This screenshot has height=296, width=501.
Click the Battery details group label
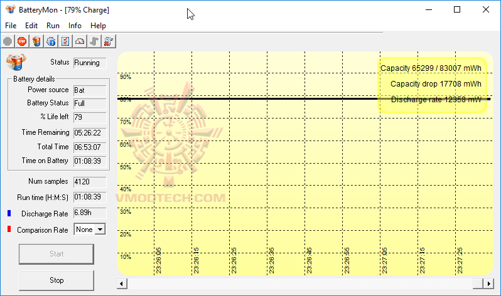coord(34,79)
